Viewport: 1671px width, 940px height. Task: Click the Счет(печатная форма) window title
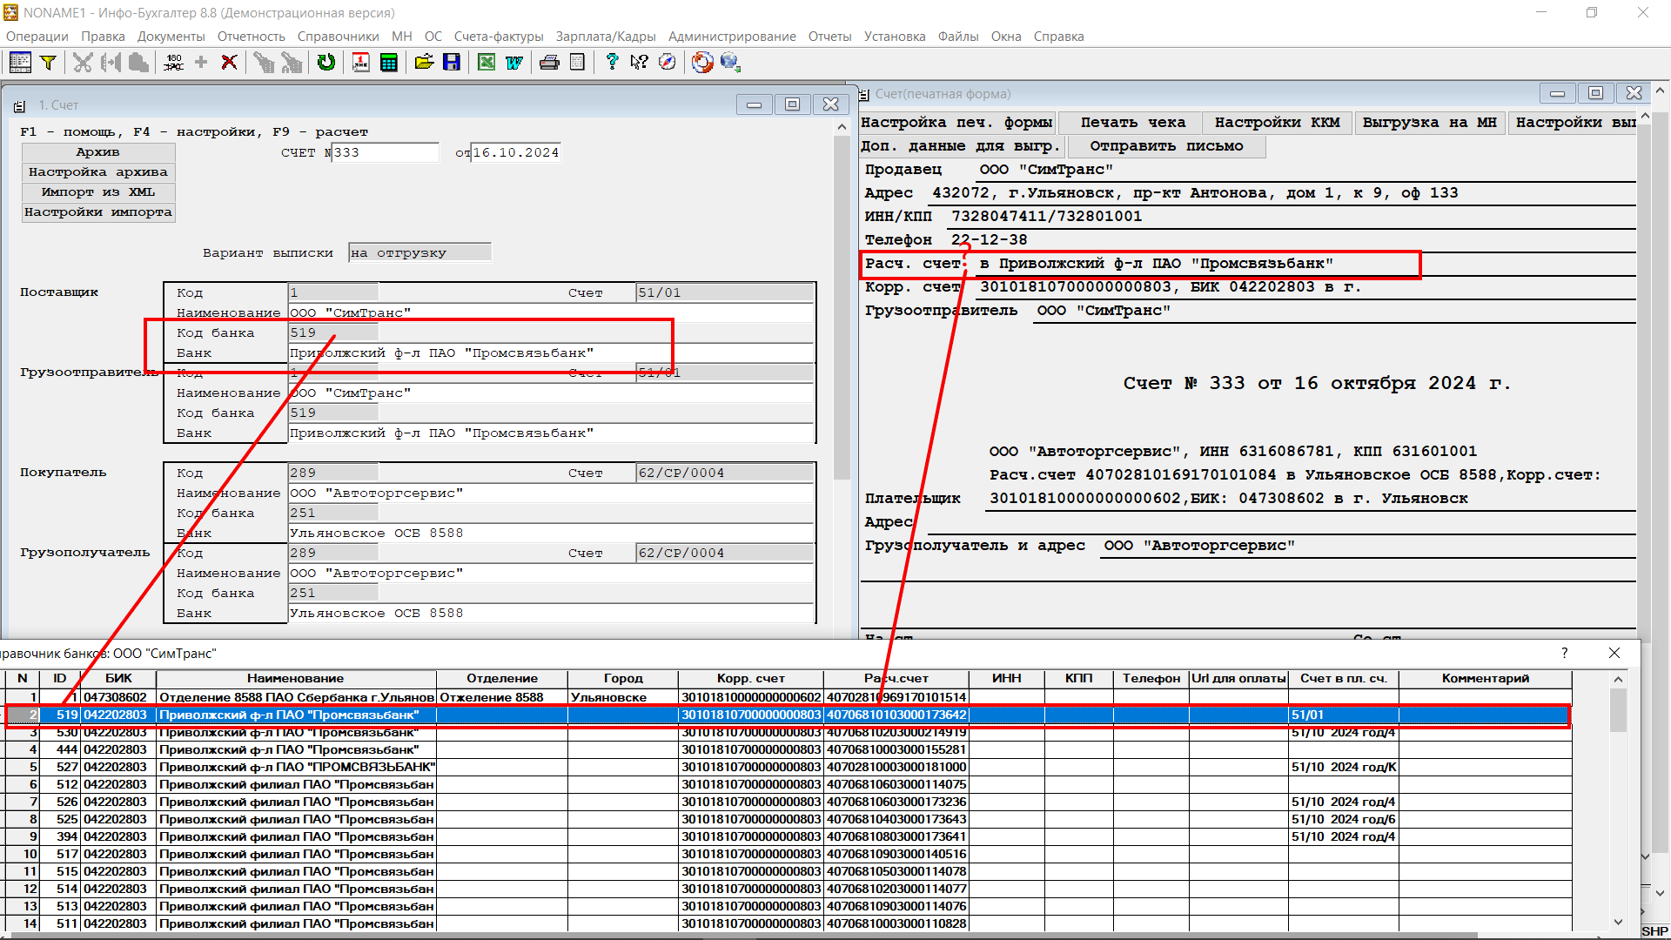(x=943, y=94)
